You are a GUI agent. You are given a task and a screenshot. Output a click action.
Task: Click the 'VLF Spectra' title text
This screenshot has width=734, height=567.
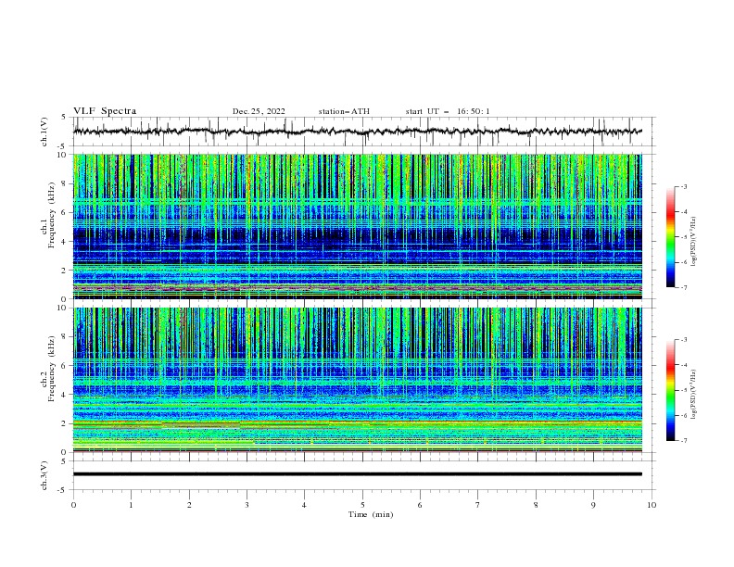[105, 111]
